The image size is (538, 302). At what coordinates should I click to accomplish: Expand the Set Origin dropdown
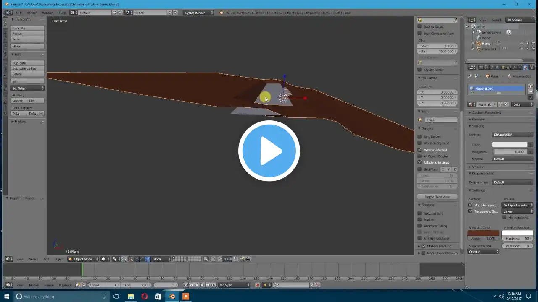27,88
